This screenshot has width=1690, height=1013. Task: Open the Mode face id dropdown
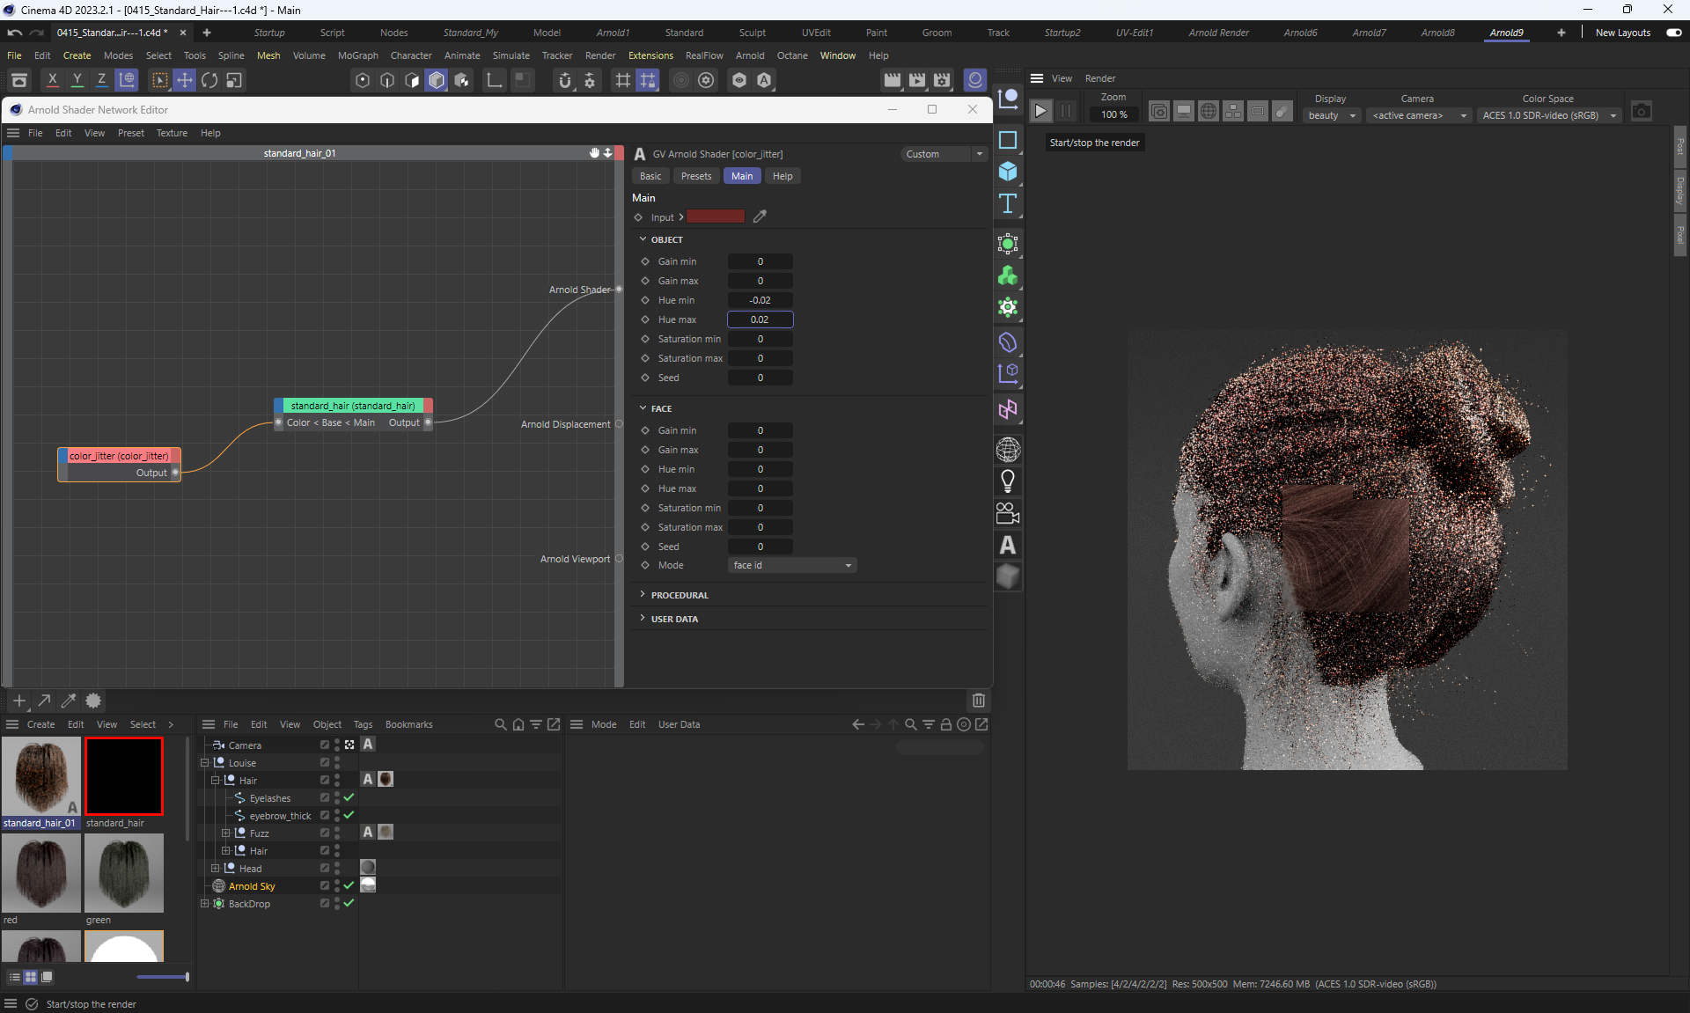click(x=792, y=565)
